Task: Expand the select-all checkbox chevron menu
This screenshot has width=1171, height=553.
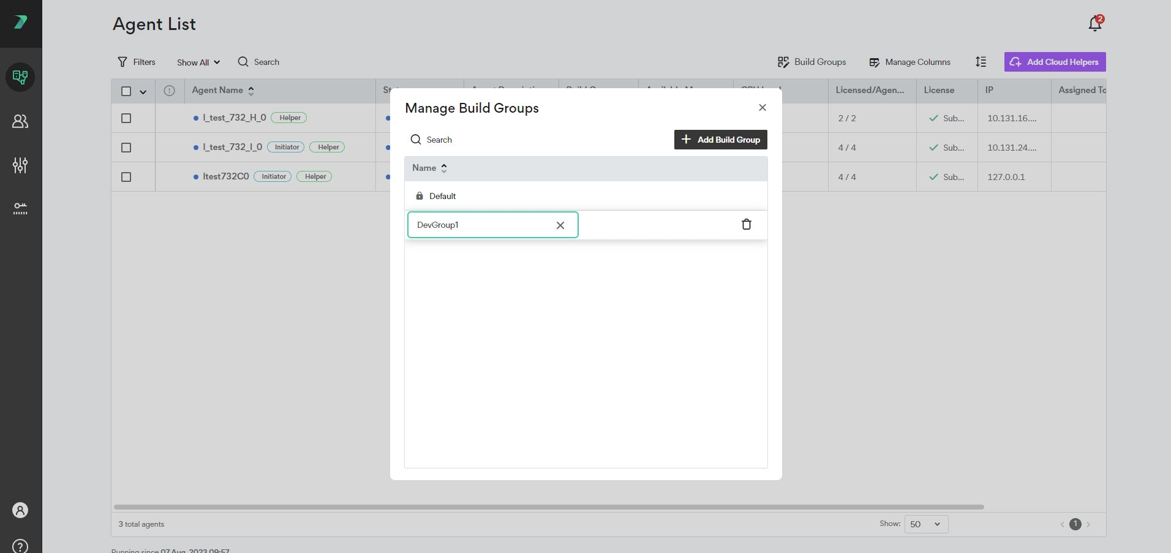Action: pos(143,92)
